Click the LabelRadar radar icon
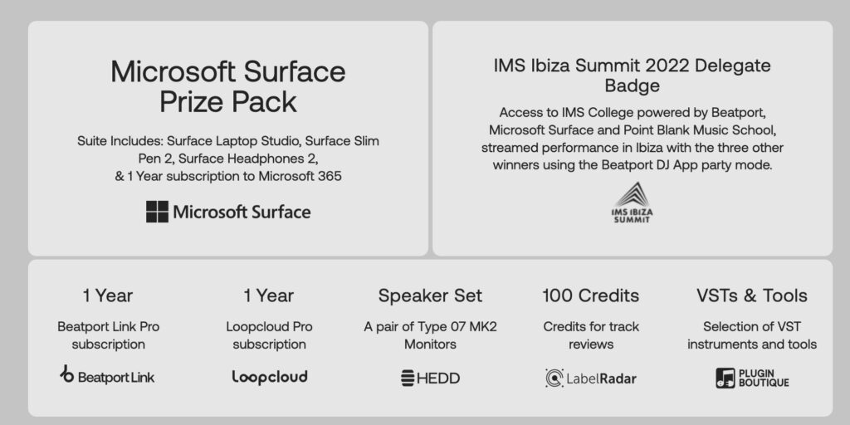850x425 pixels. point(554,379)
